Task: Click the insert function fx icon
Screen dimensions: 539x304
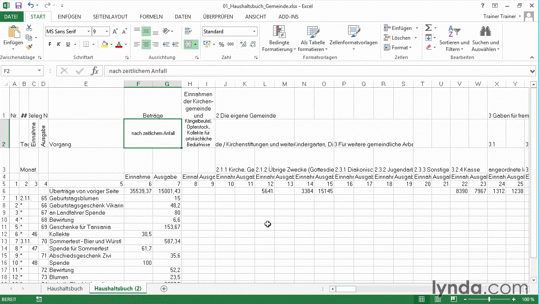Action: (x=95, y=71)
